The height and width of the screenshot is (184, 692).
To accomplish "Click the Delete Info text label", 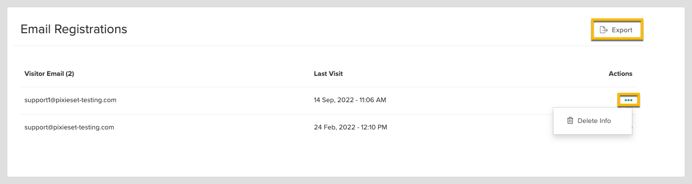I will point(594,121).
